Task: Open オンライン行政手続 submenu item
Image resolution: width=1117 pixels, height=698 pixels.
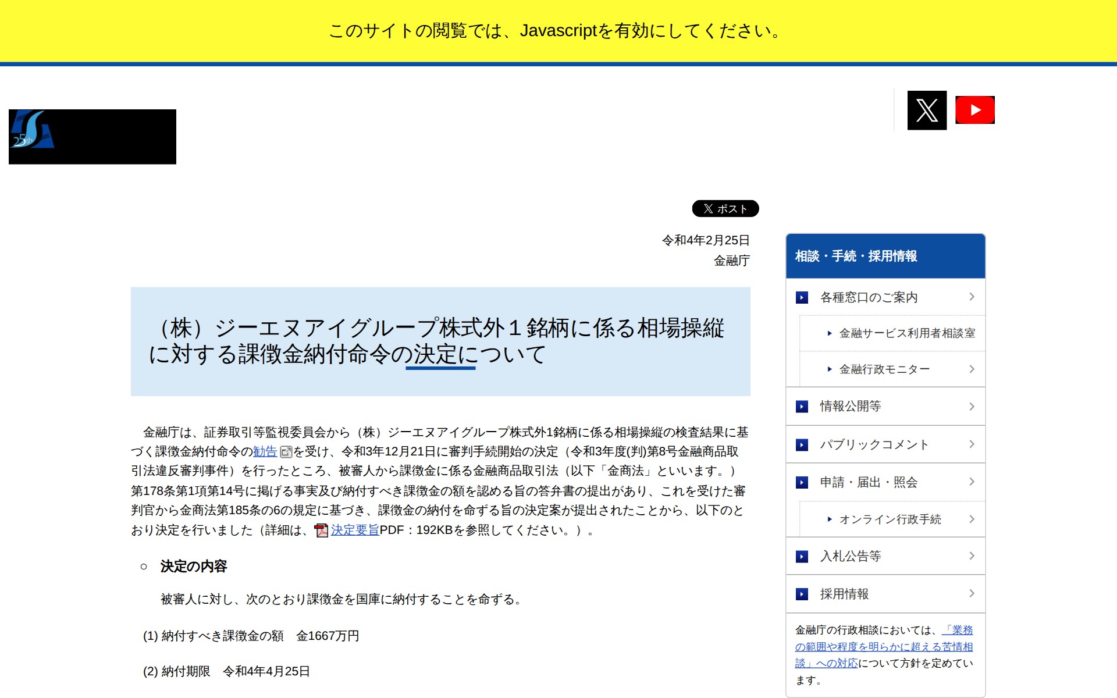Action: [890, 519]
